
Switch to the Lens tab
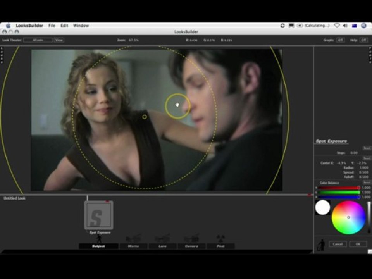point(162,246)
